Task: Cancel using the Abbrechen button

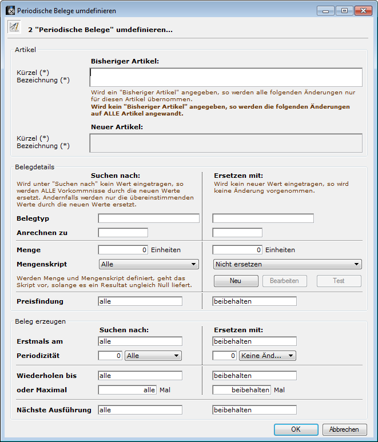Action: [344, 429]
